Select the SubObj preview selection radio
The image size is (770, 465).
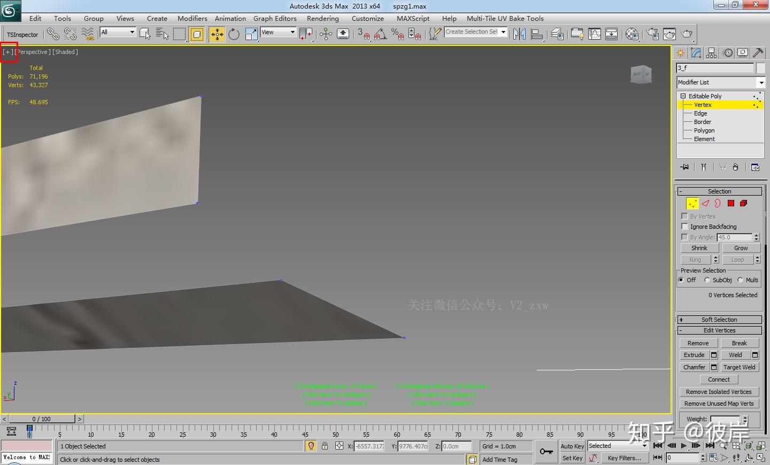[x=707, y=280]
